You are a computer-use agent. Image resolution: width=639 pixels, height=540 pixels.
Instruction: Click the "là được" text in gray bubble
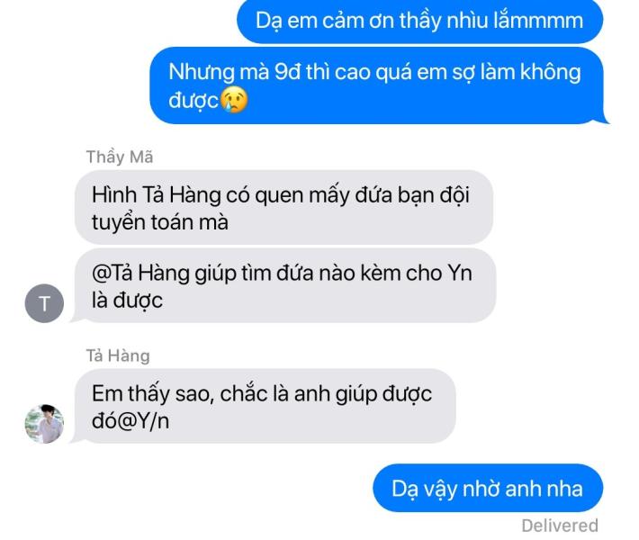pyautogui.click(x=127, y=301)
